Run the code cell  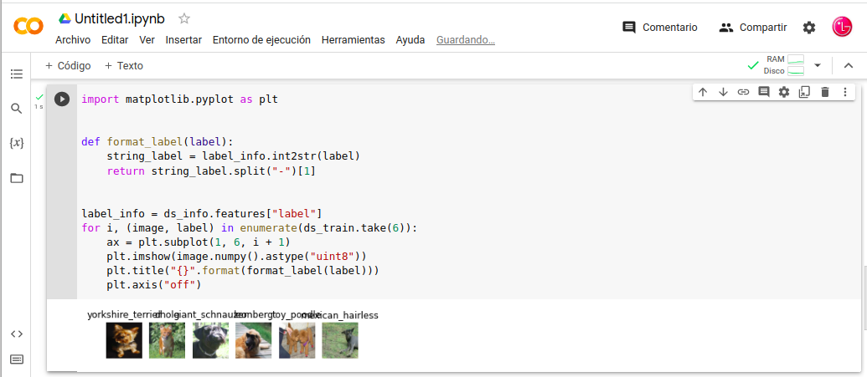click(62, 99)
